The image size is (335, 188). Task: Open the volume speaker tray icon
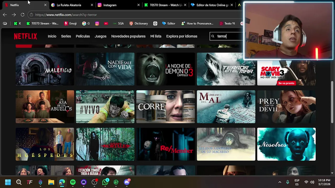point(312,182)
